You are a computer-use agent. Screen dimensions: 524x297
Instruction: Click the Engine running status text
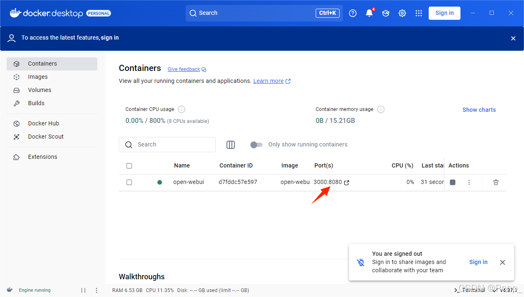[35, 290]
